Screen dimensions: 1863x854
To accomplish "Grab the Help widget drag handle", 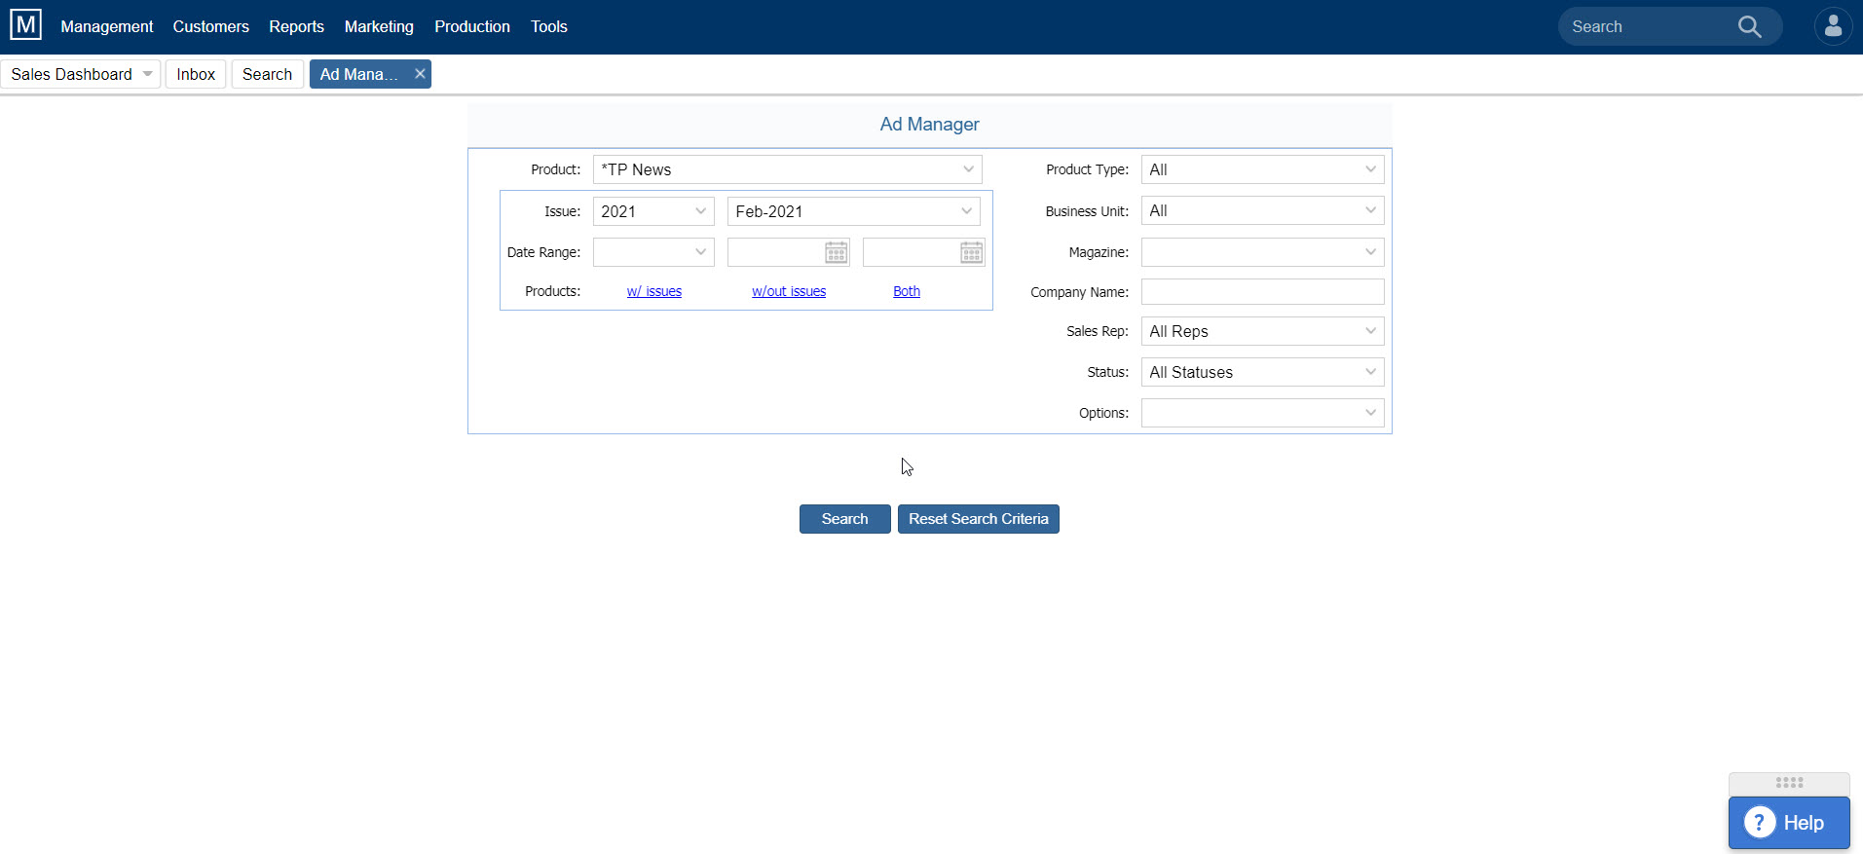I will (x=1789, y=783).
